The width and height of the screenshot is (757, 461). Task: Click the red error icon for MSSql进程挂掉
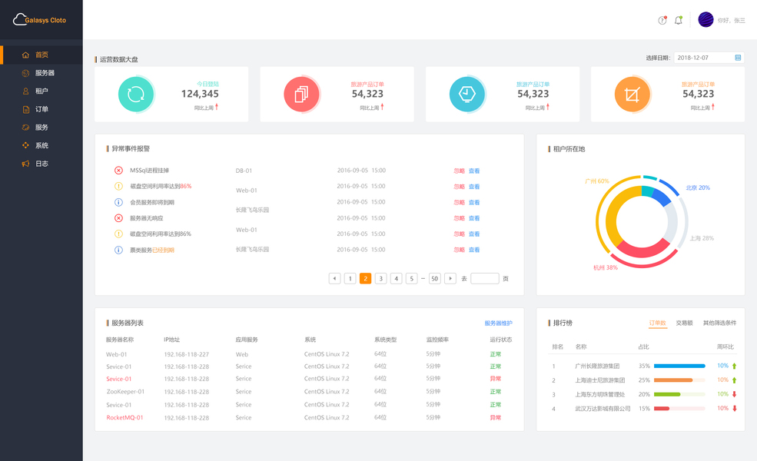[118, 171]
